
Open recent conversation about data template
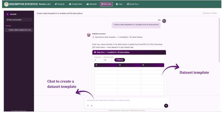pyautogui.click(x=19, y=30)
